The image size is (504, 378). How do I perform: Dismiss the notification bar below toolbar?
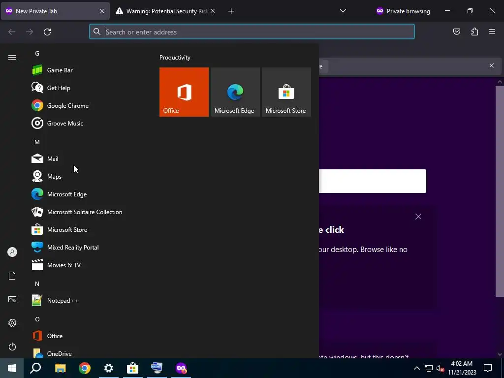(x=492, y=65)
